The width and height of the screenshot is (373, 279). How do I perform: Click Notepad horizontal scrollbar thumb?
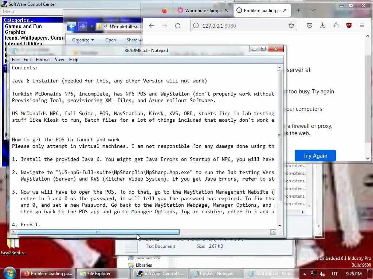[98, 232]
